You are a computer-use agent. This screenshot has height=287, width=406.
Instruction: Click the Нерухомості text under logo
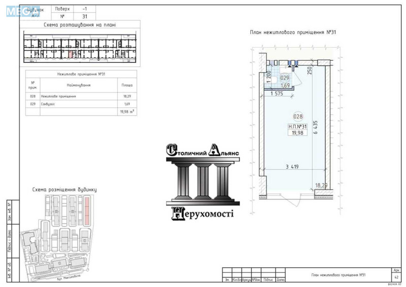coord(203,213)
